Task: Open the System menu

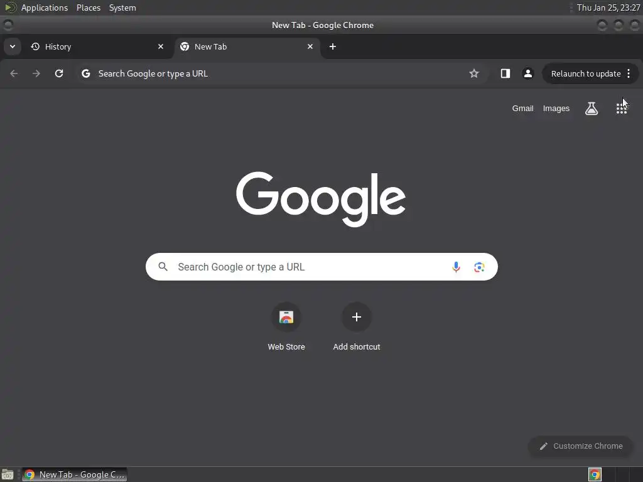Action: coord(122,8)
